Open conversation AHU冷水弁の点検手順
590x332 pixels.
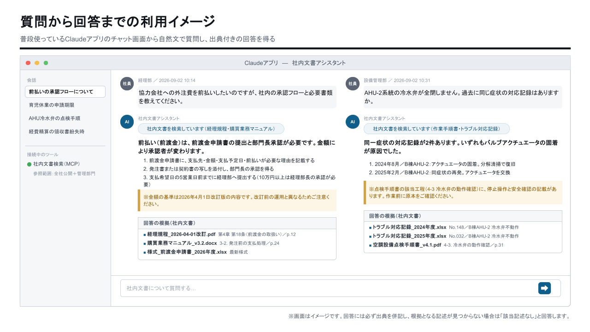(65, 118)
